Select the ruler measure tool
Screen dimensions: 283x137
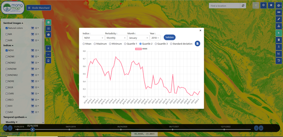279,12
